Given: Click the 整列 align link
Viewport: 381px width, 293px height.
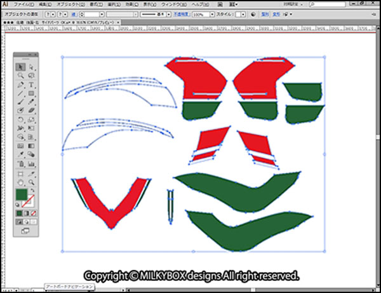Looking at the screenshot, I should (x=265, y=15).
